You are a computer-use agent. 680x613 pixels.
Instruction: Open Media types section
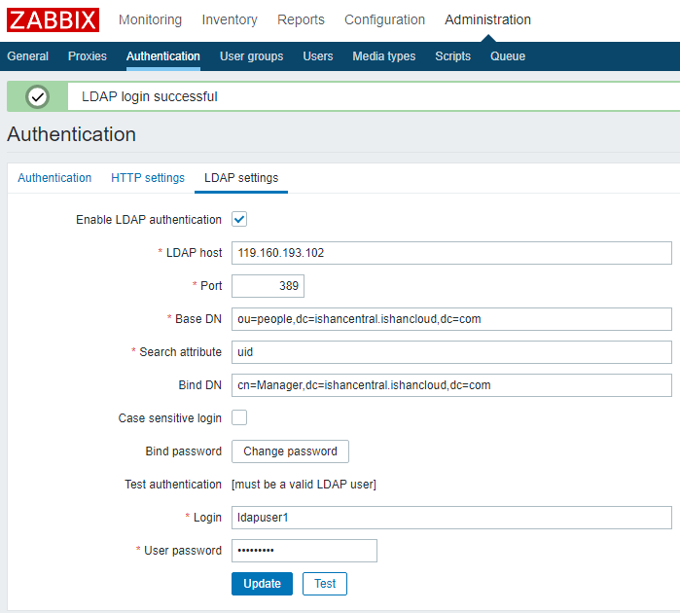(384, 56)
